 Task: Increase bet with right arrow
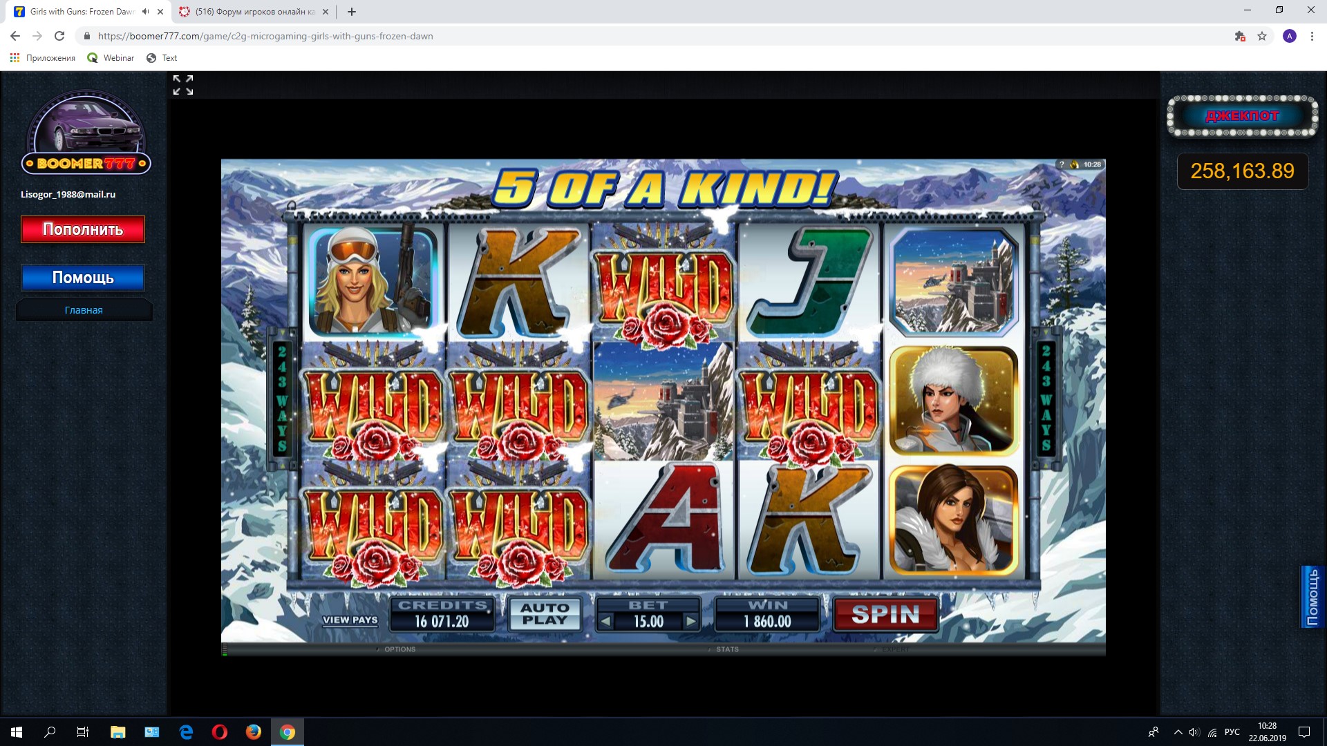(690, 621)
